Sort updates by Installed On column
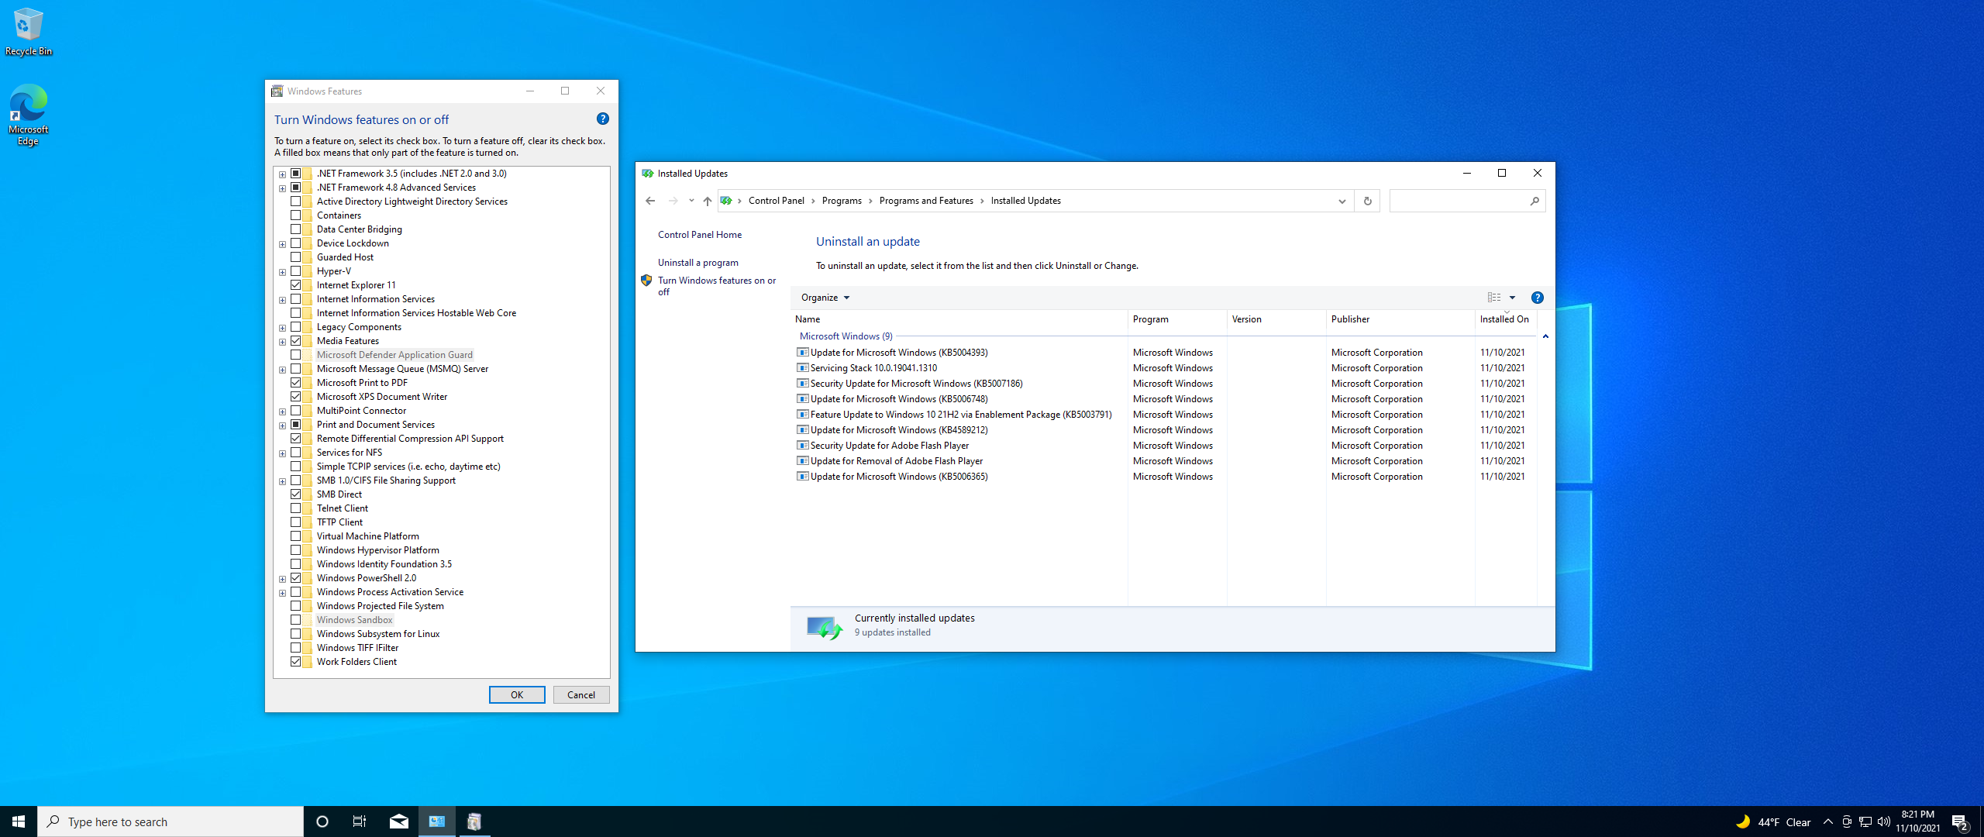The height and width of the screenshot is (837, 1984). pyautogui.click(x=1504, y=319)
